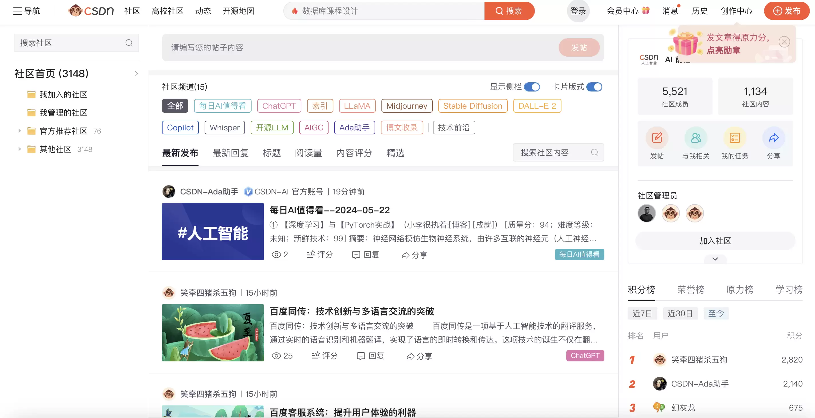Image resolution: width=815 pixels, height=418 pixels.
Task: Focus the 请编写您的帖子内容 input
Action: 360,47
